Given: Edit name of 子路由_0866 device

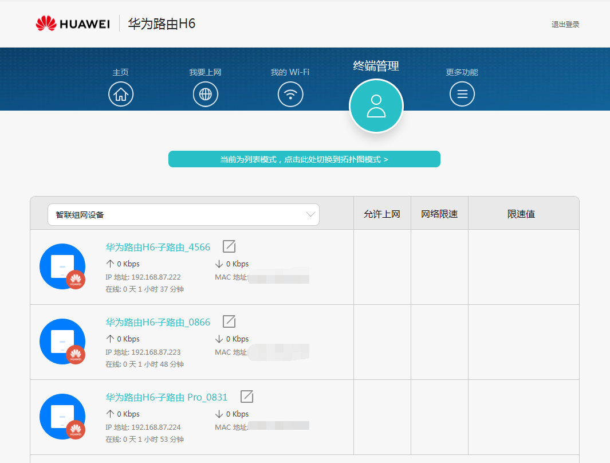Looking at the screenshot, I should (229, 321).
